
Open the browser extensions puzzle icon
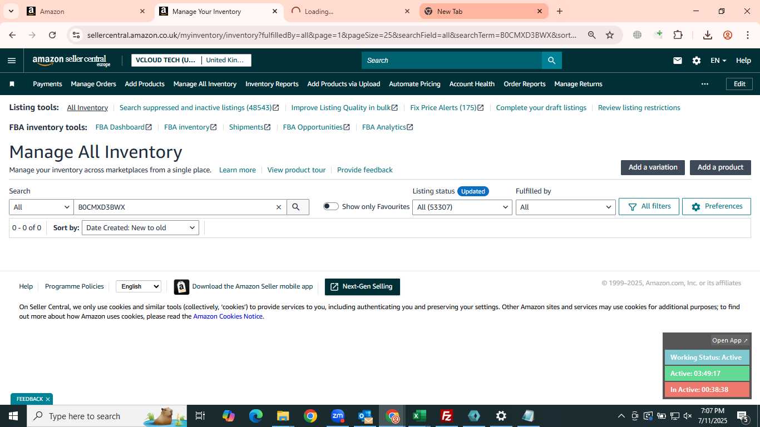(678, 35)
